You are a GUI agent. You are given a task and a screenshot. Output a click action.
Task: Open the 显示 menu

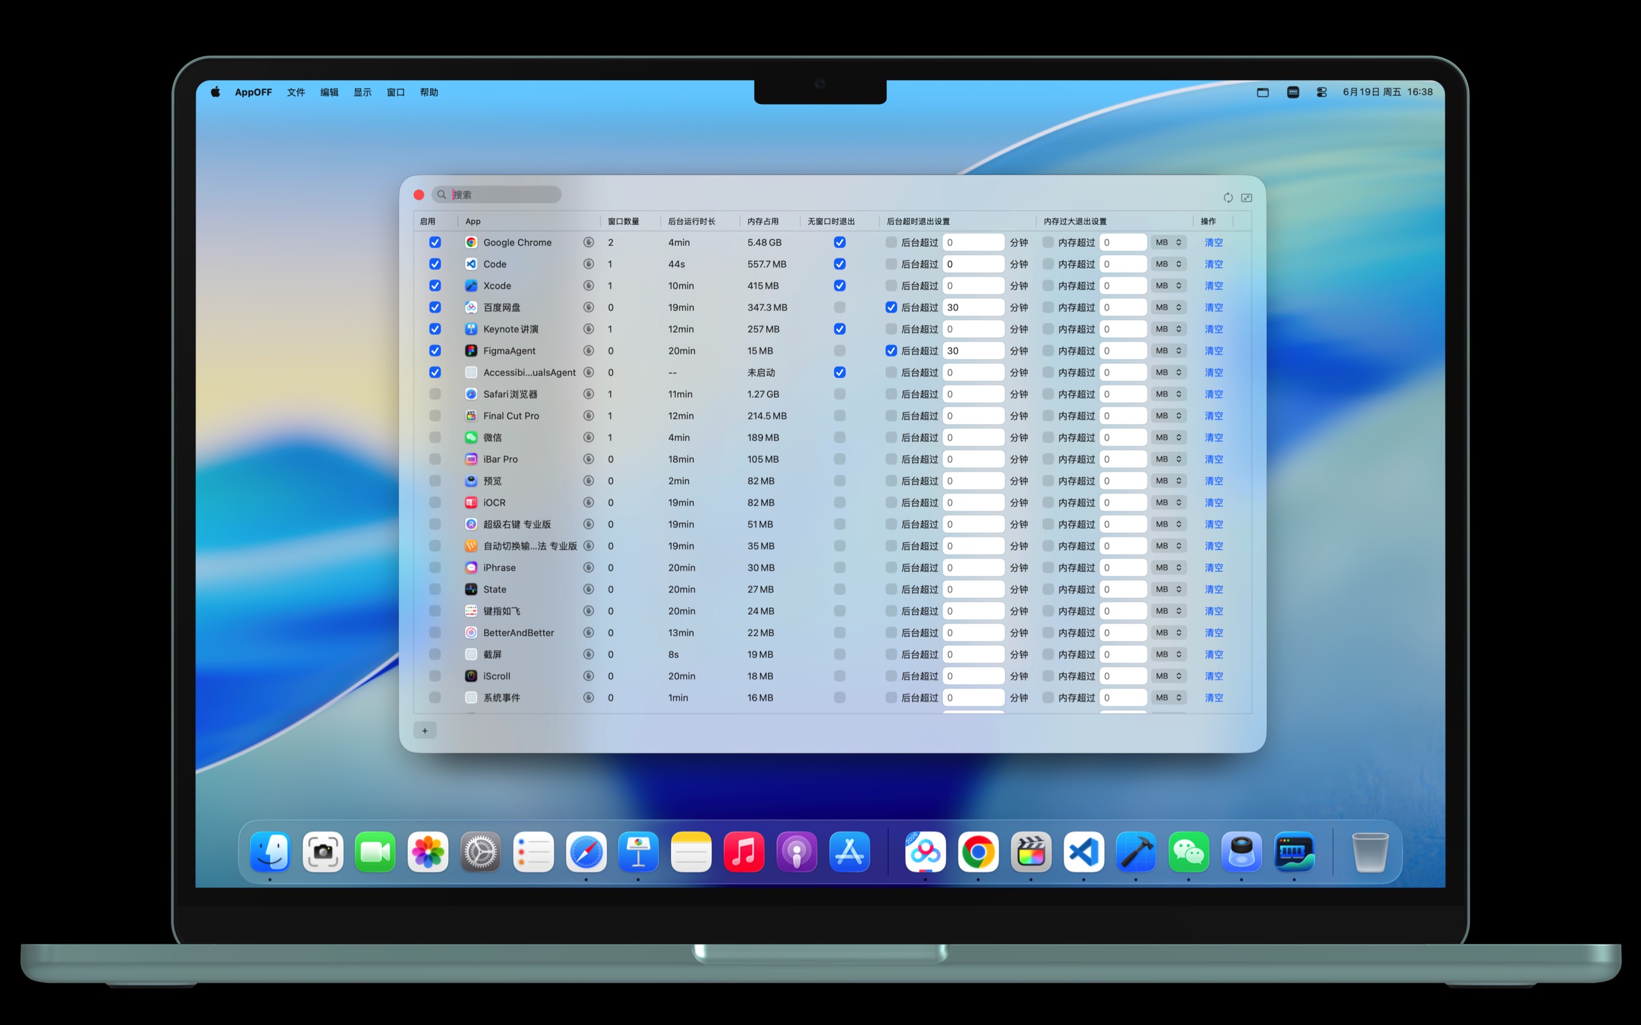(x=362, y=92)
